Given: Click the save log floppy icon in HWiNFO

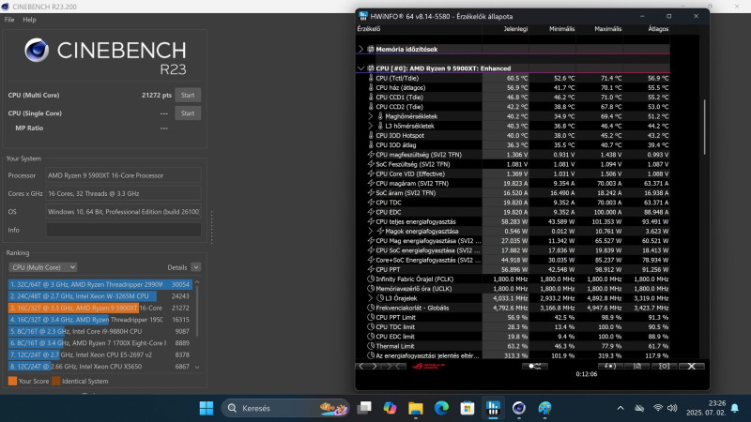Looking at the screenshot, I should (x=637, y=367).
